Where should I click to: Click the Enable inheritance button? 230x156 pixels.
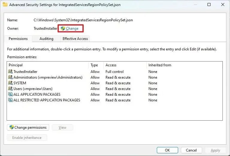click(27, 138)
